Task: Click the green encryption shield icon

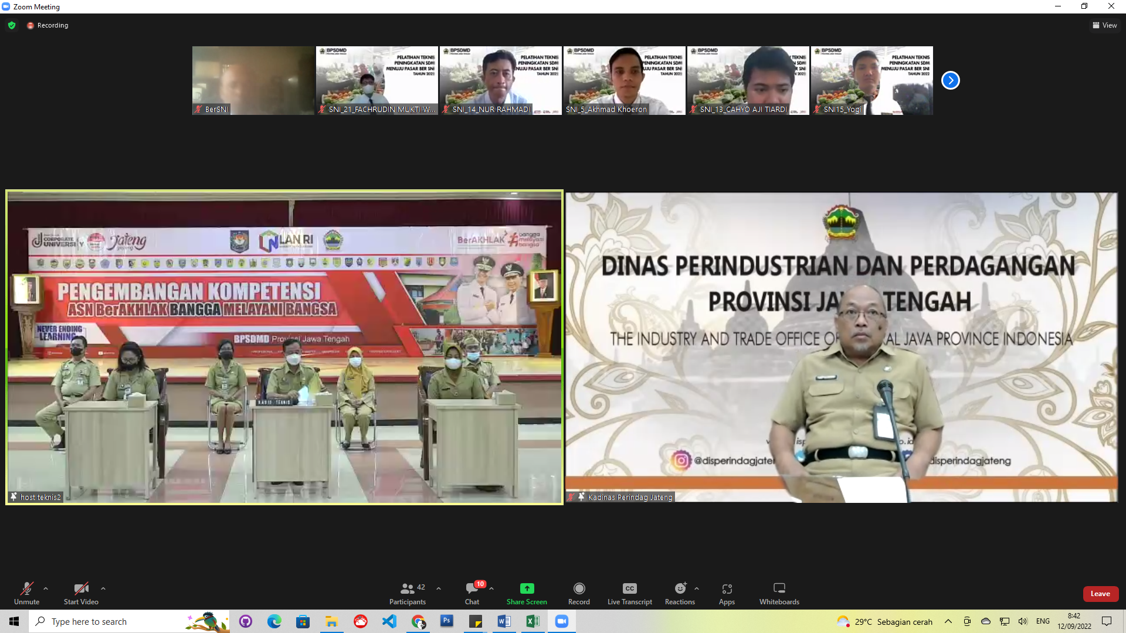Action: pyautogui.click(x=12, y=25)
